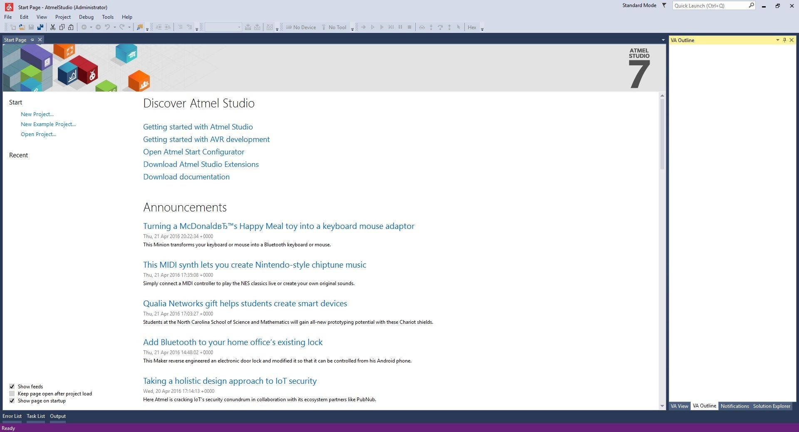The height and width of the screenshot is (432, 799).
Task: Switch to the Notifications tab
Action: click(734, 406)
